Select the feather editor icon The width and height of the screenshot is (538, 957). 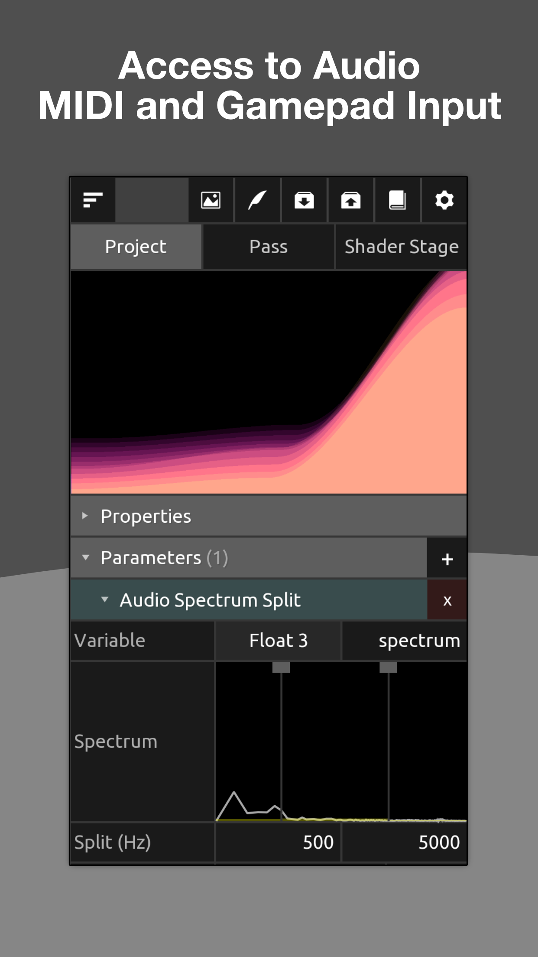(257, 200)
